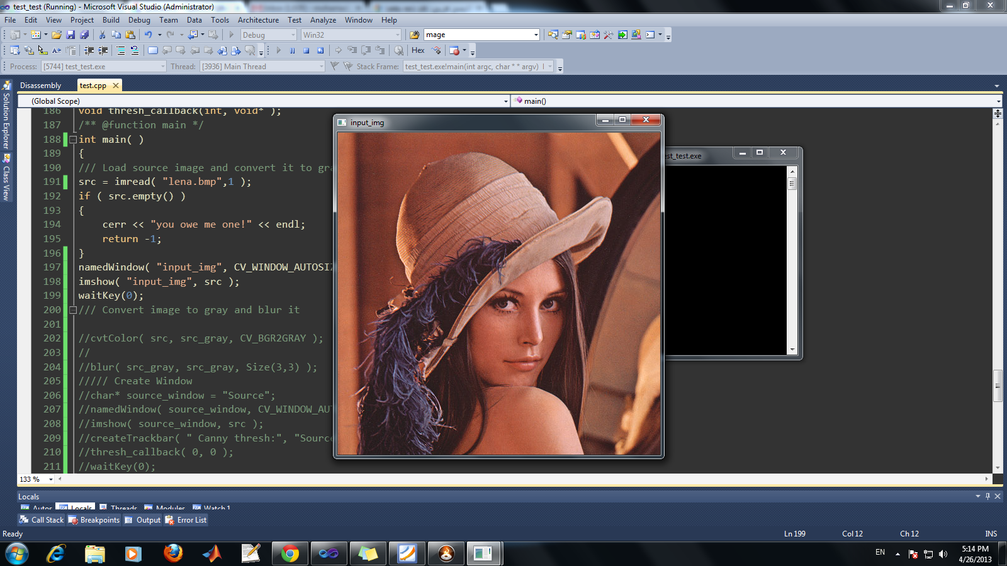The width and height of the screenshot is (1007, 566).
Task: Open the Error List panel tab
Action: click(186, 520)
